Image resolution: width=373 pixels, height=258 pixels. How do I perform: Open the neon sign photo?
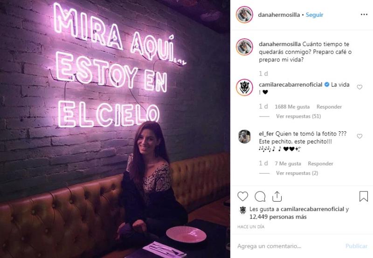pos(115,129)
